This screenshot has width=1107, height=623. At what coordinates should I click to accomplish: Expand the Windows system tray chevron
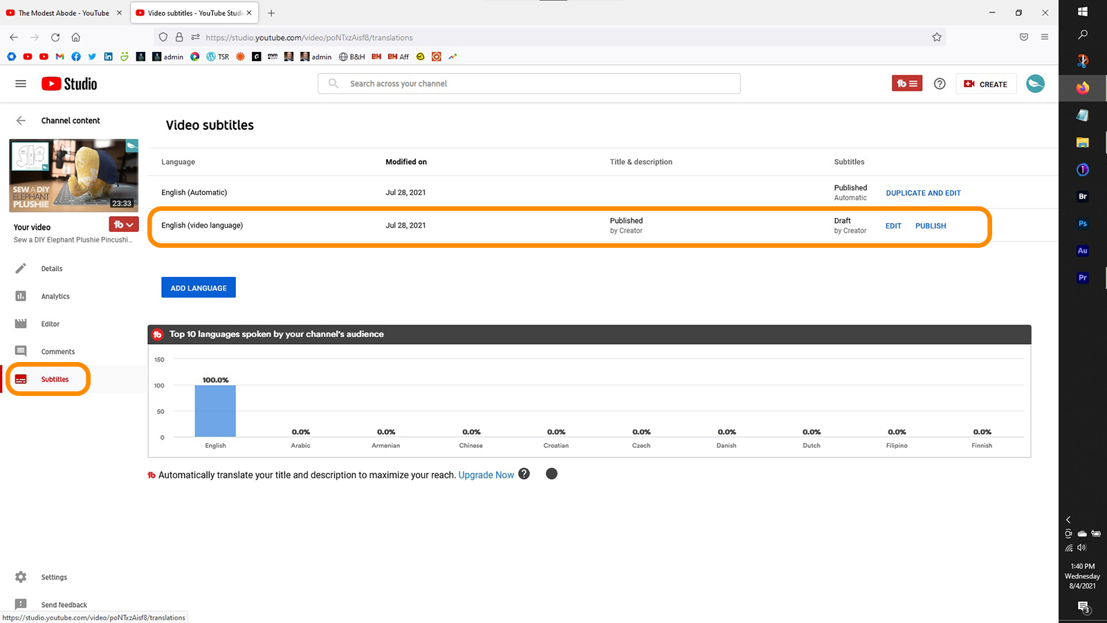pyautogui.click(x=1068, y=519)
